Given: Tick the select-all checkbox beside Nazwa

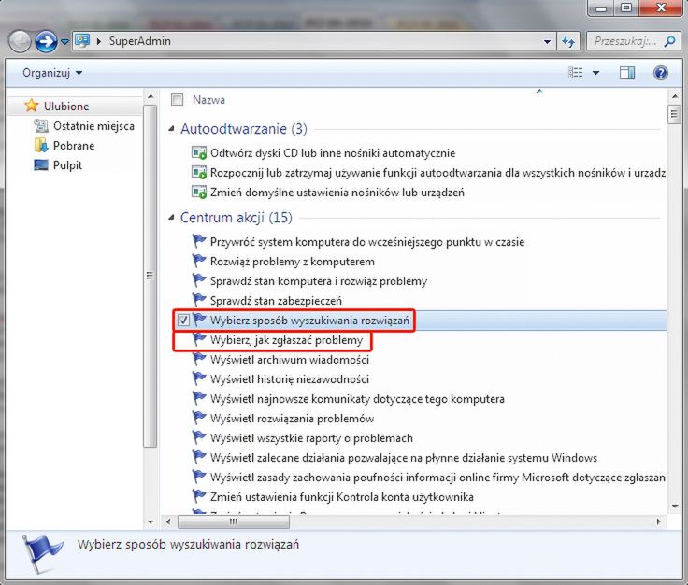Looking at the screenshot, I should [177, 100].
